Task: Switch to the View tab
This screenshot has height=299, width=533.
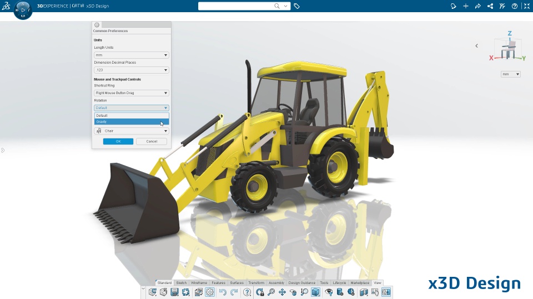Action: pyautogui.click(x=378, y=283)
